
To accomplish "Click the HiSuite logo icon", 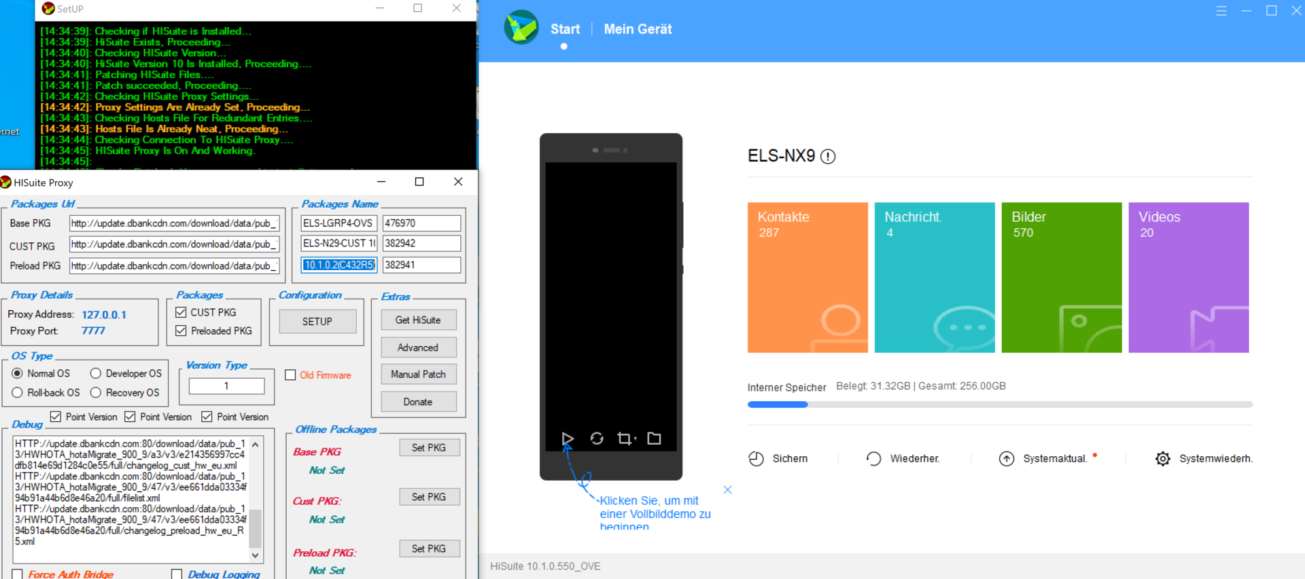I will pos(521,28).
